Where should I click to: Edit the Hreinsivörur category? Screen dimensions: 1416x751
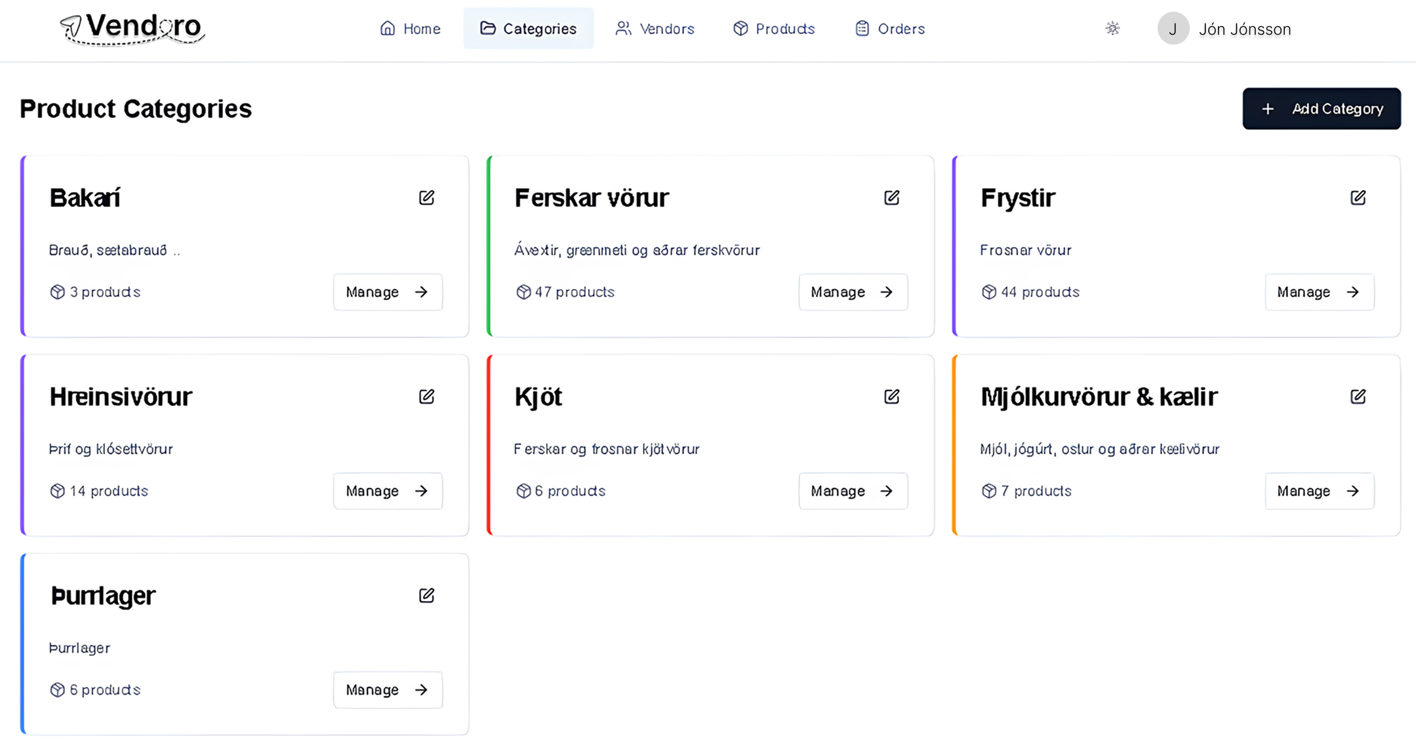(x=426, y=396)
